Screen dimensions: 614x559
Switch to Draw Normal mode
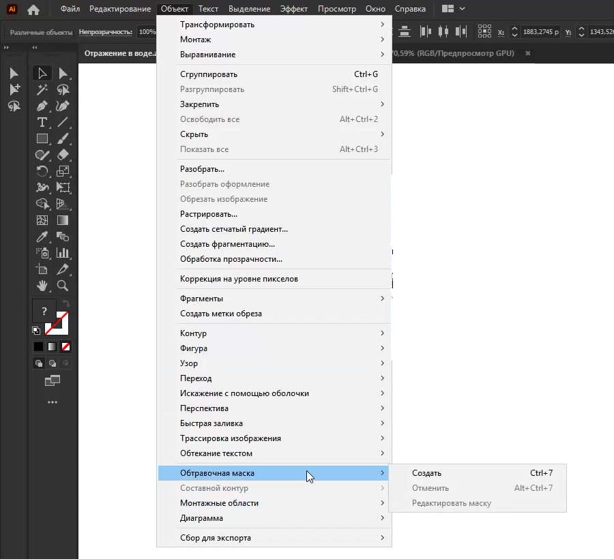pyautogui.click(x=39, y=363)
